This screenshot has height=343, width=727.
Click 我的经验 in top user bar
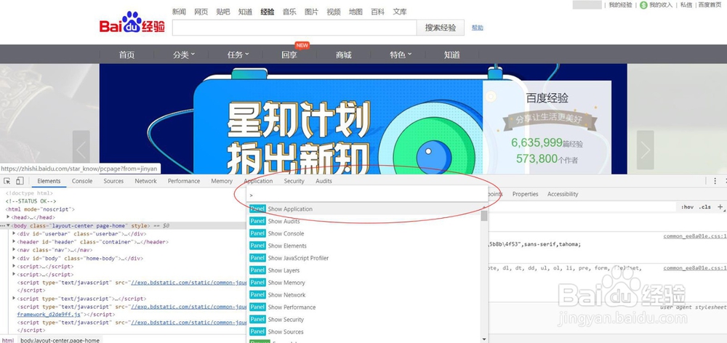620,4
